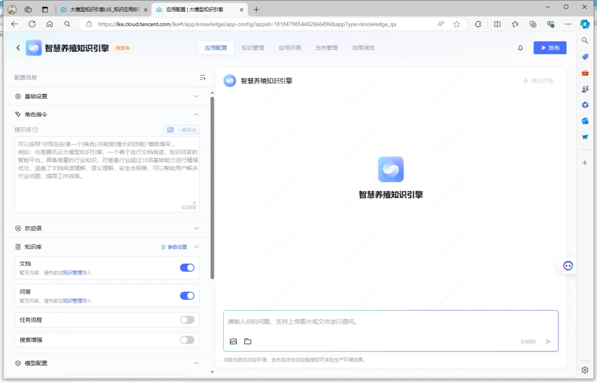This screenshot has height=382, width=597.
Task: Turn off the 问答 toggle
Action: (x=187, y=296)
